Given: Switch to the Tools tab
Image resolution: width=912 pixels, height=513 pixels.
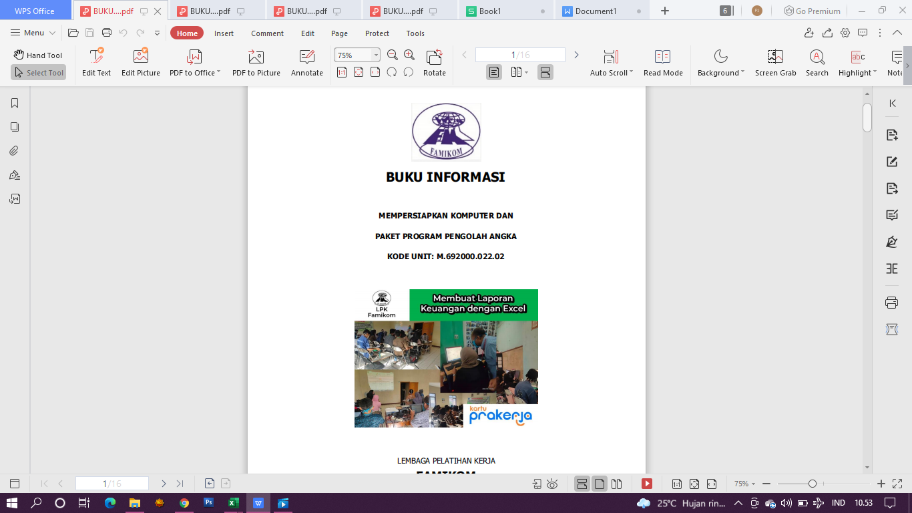Looking at the screenshot, I should click(415, 33).
